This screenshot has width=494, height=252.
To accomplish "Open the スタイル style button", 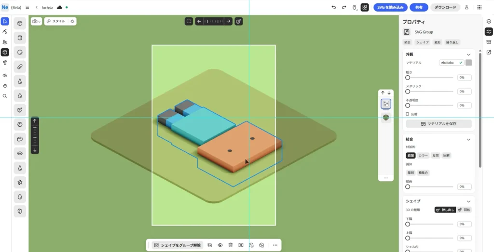I will [x=56, y=21].
